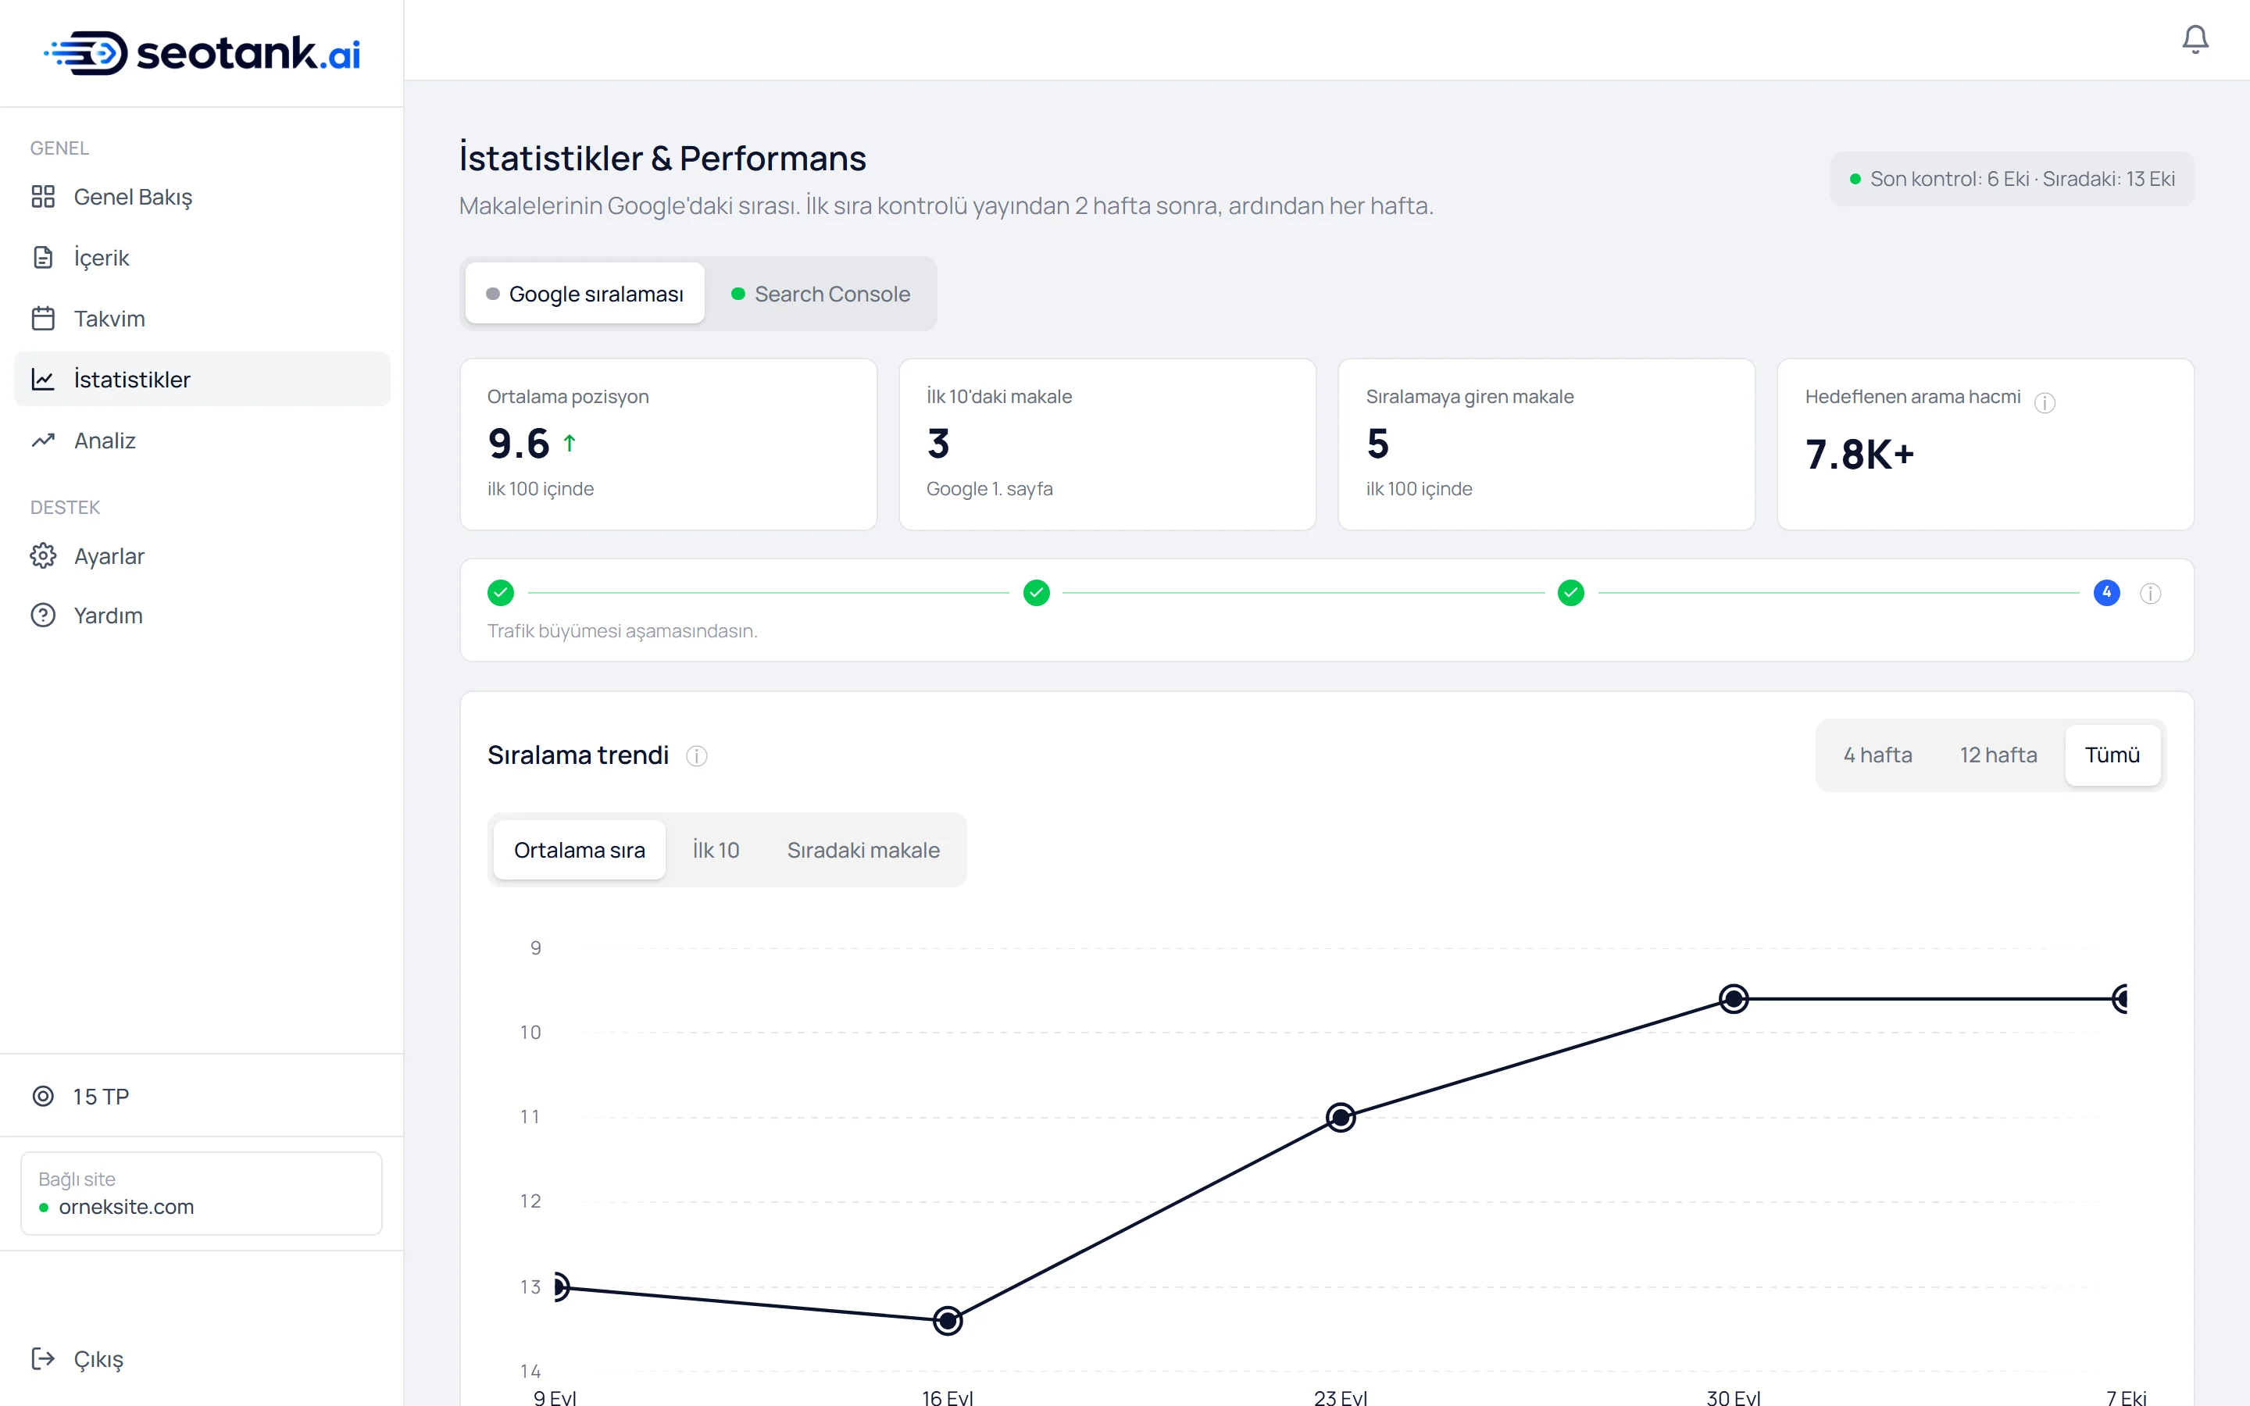2250x1406 pixels.
Task: Click info icon beside Hedeflenen arama hacmi
Action: [2045, 402]
